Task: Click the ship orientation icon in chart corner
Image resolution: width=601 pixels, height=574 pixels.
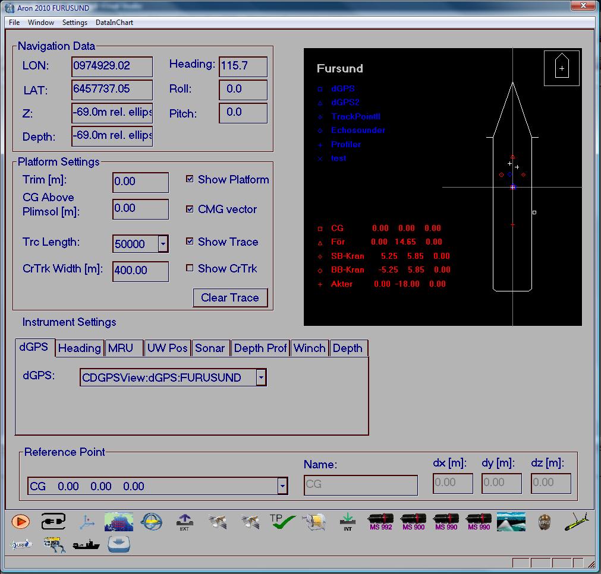Action: click(562, 68)
